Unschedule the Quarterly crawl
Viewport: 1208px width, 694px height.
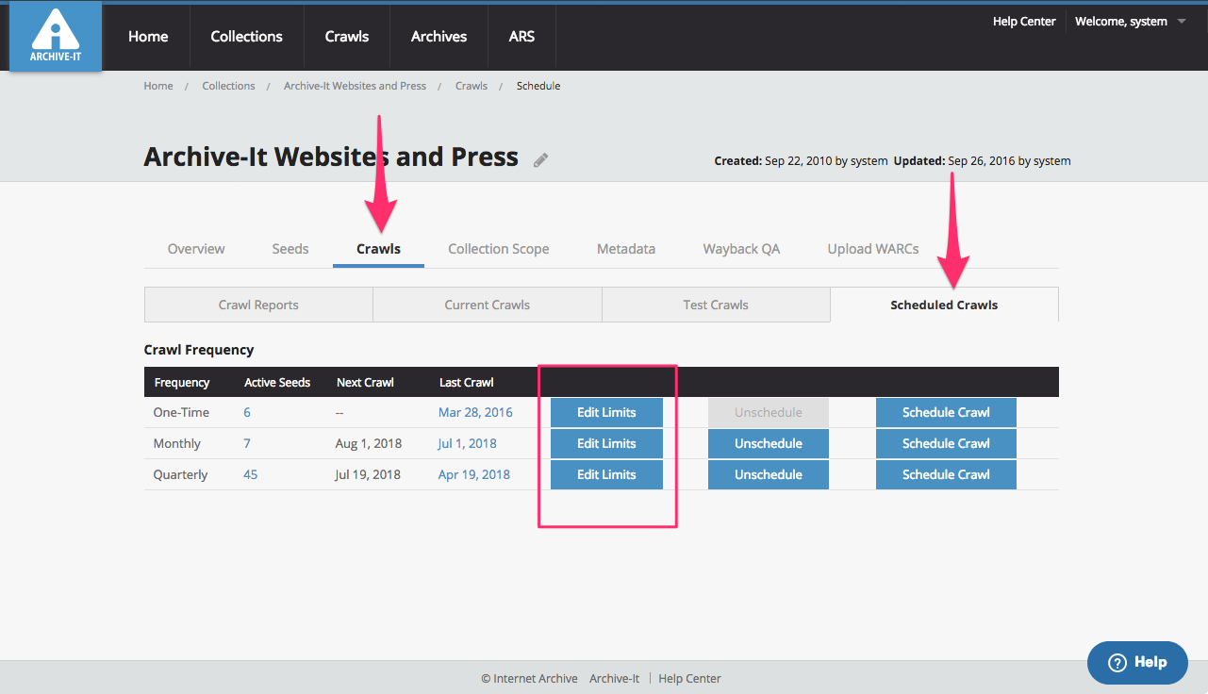coord(768,474)
